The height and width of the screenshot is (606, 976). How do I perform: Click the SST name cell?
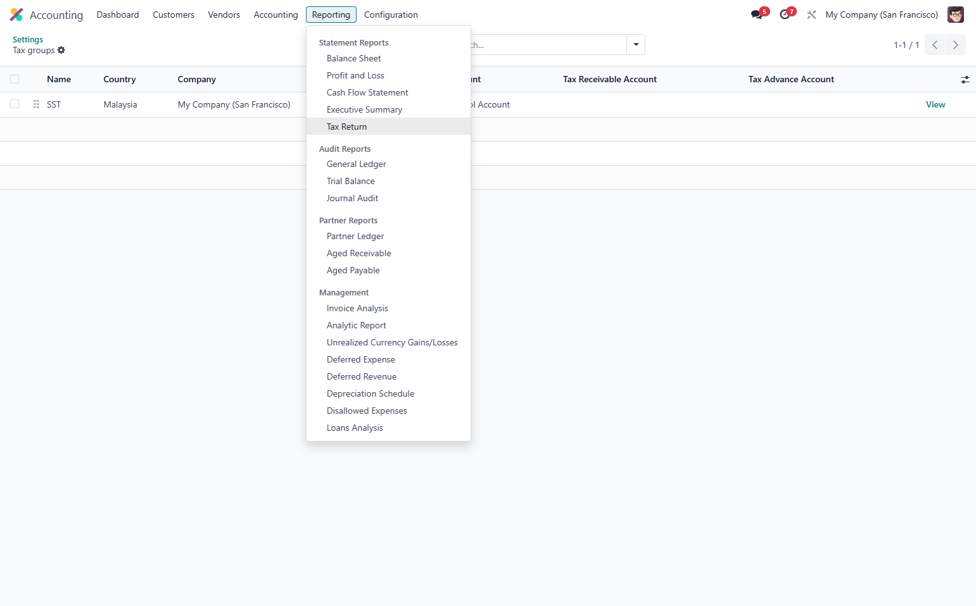[54, 104]
